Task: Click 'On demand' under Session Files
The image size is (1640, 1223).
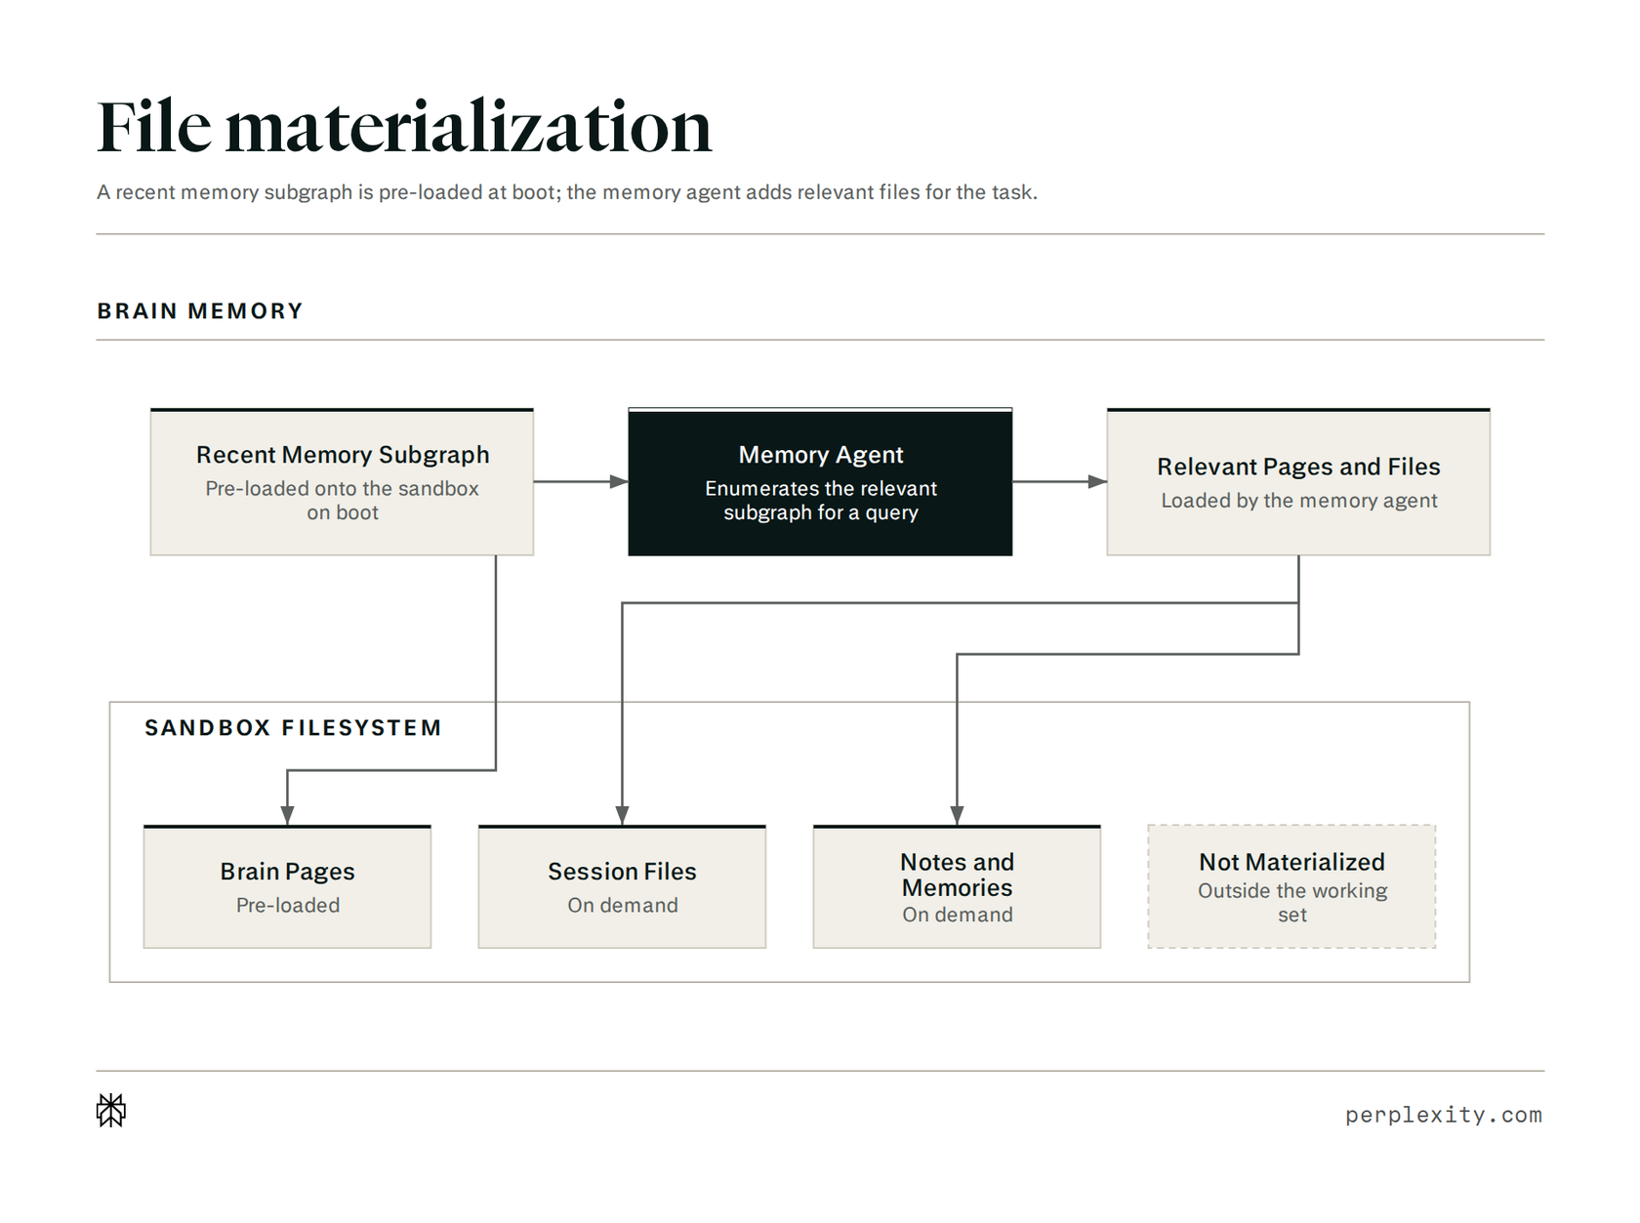Action: coord(623,906)
